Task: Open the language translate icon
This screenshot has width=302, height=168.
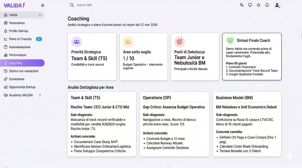Action: pyautogui.click(x=242, y=5)
